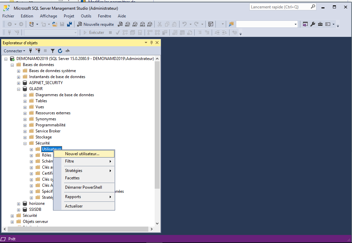Click the Disconnect icon in Object Explorer
Viewport: 352px width, 243px height.
pos(38,51)
